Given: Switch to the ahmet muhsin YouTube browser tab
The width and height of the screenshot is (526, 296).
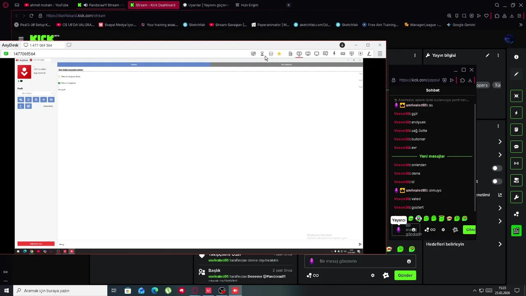Looking at the screenshot, I should 46,5.
